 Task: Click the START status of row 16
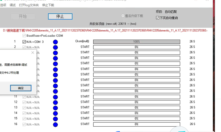85,124
